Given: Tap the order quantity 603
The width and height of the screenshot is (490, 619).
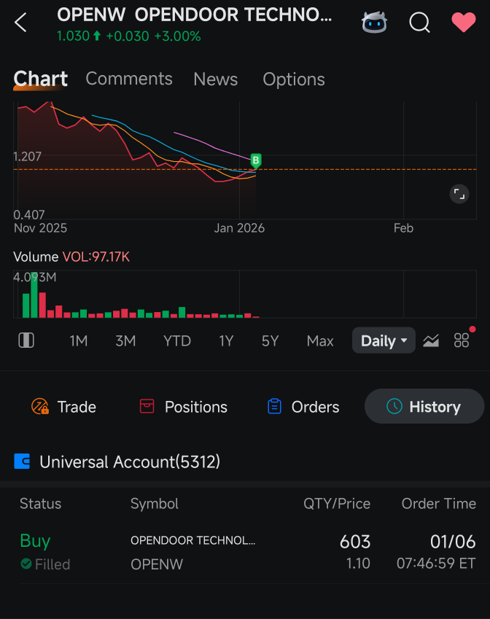Looking at the screenshot, I should [x=355, y=542].
